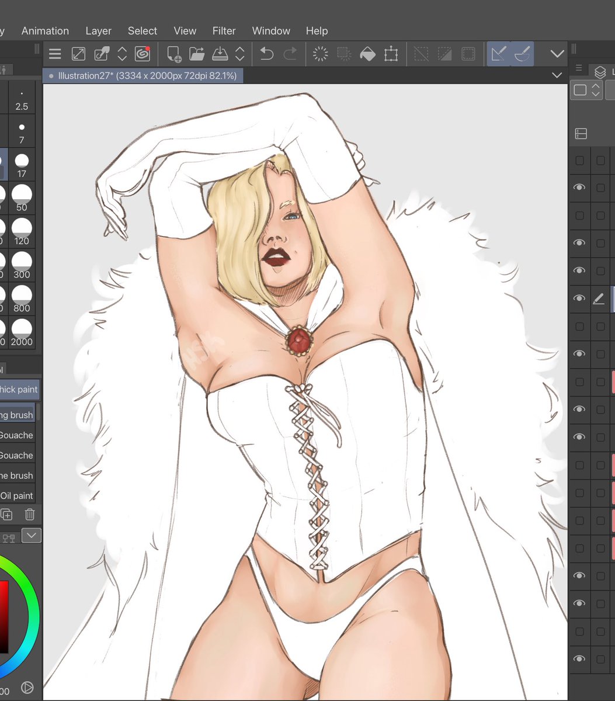This screenshot has height=701, width=615.
Task: Open the Help menu
Action: click(x=317, y=31)
